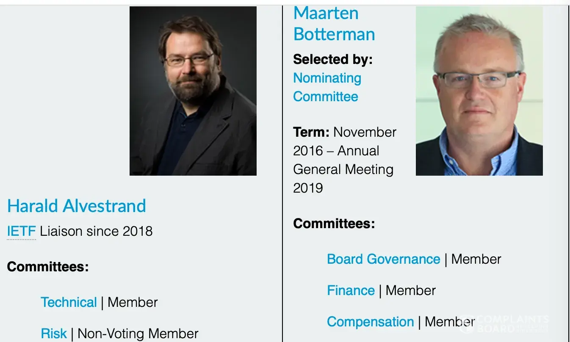Click the 'General Meeting' text in the term

coord(343,169)
